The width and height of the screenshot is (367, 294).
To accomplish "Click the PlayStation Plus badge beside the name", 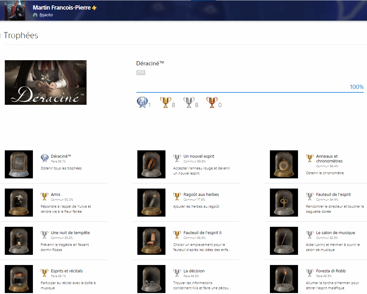I will coord(94,8).
